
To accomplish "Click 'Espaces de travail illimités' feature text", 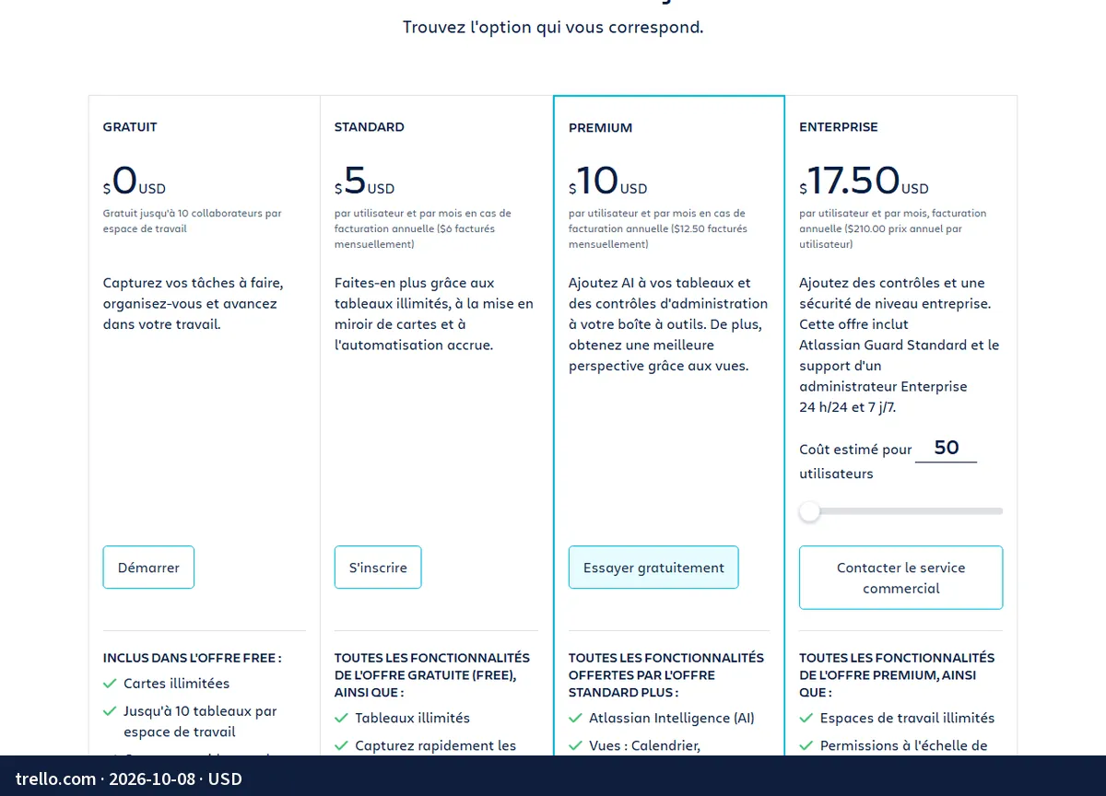I will point(908,718).
